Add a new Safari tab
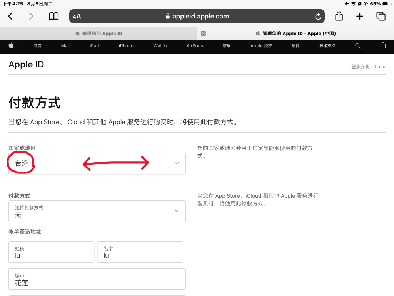This screenshot has height=296, width=394. point(360,16)
